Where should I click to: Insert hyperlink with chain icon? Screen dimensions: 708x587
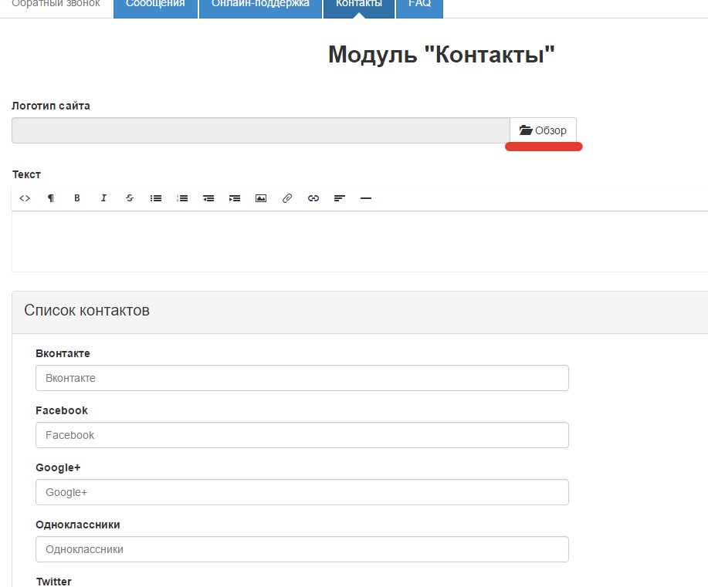tap(313, 198)
